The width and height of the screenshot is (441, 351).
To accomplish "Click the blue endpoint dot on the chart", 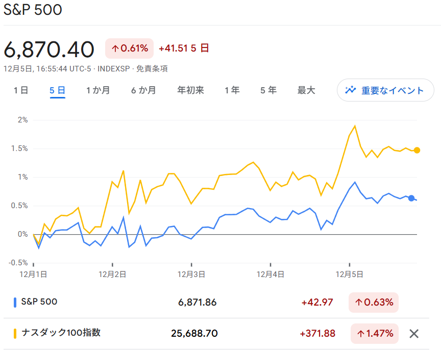I will pos(411,198).
